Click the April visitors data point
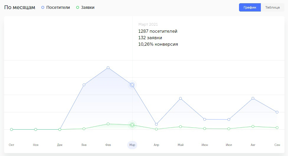The image size is (288, 156). tap(156, 124)
